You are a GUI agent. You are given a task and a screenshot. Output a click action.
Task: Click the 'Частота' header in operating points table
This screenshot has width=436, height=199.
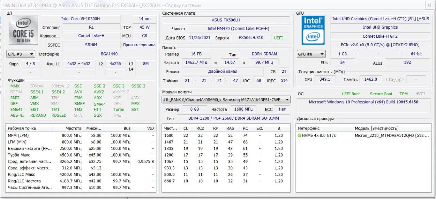point(74,128)
